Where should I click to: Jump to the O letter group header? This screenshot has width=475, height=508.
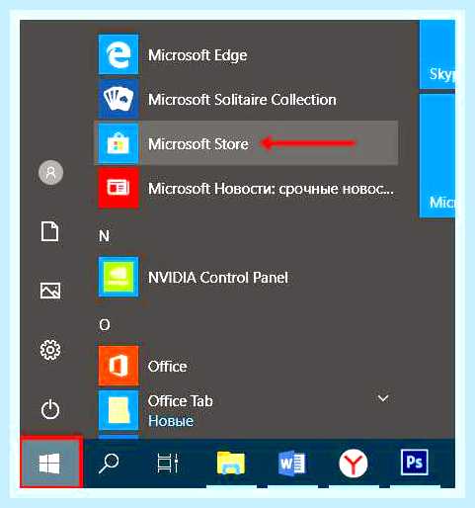(105, 325)
